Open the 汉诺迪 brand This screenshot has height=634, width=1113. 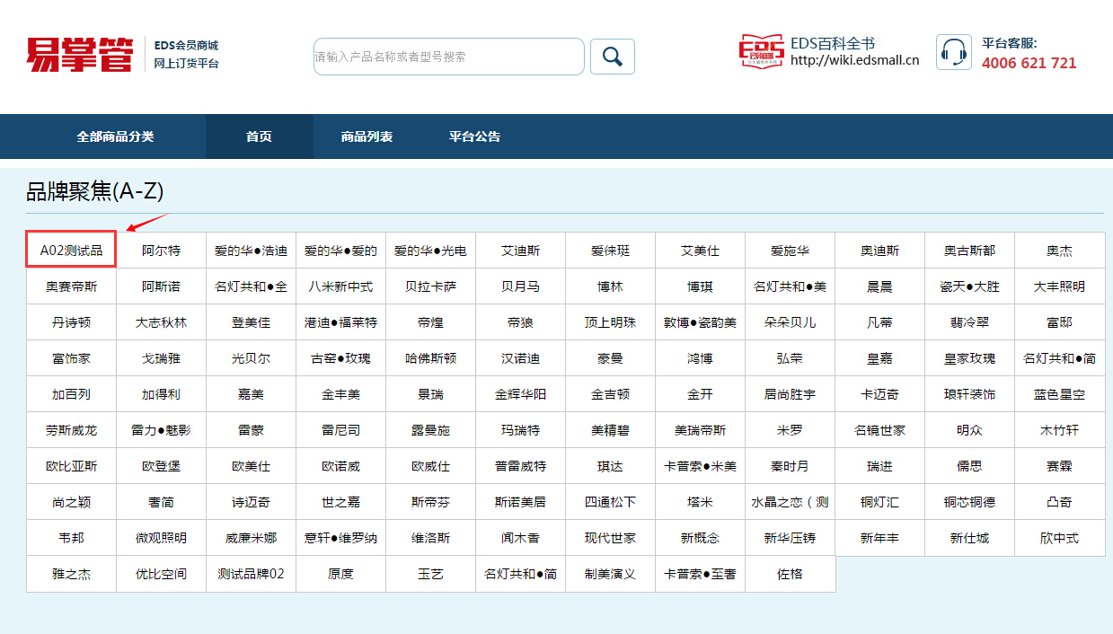pos(521,358)
